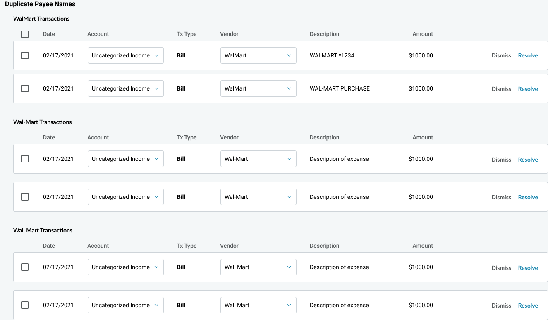Open Account dropdown in second Wall Mart row
Viewport: 548px width, 320px height.
click(x=126, y=305)
